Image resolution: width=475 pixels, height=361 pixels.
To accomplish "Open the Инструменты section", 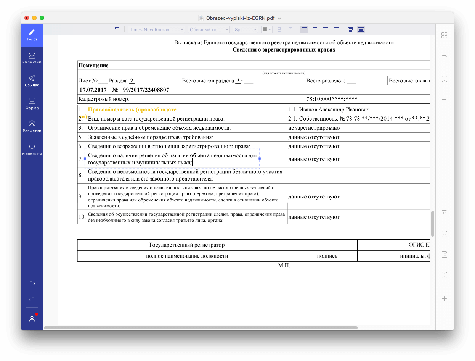I will click(x=32, y=149).
